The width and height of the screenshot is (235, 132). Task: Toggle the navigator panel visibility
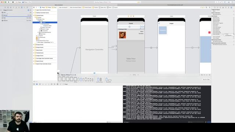pyautogui.click(x=225, y=2)
